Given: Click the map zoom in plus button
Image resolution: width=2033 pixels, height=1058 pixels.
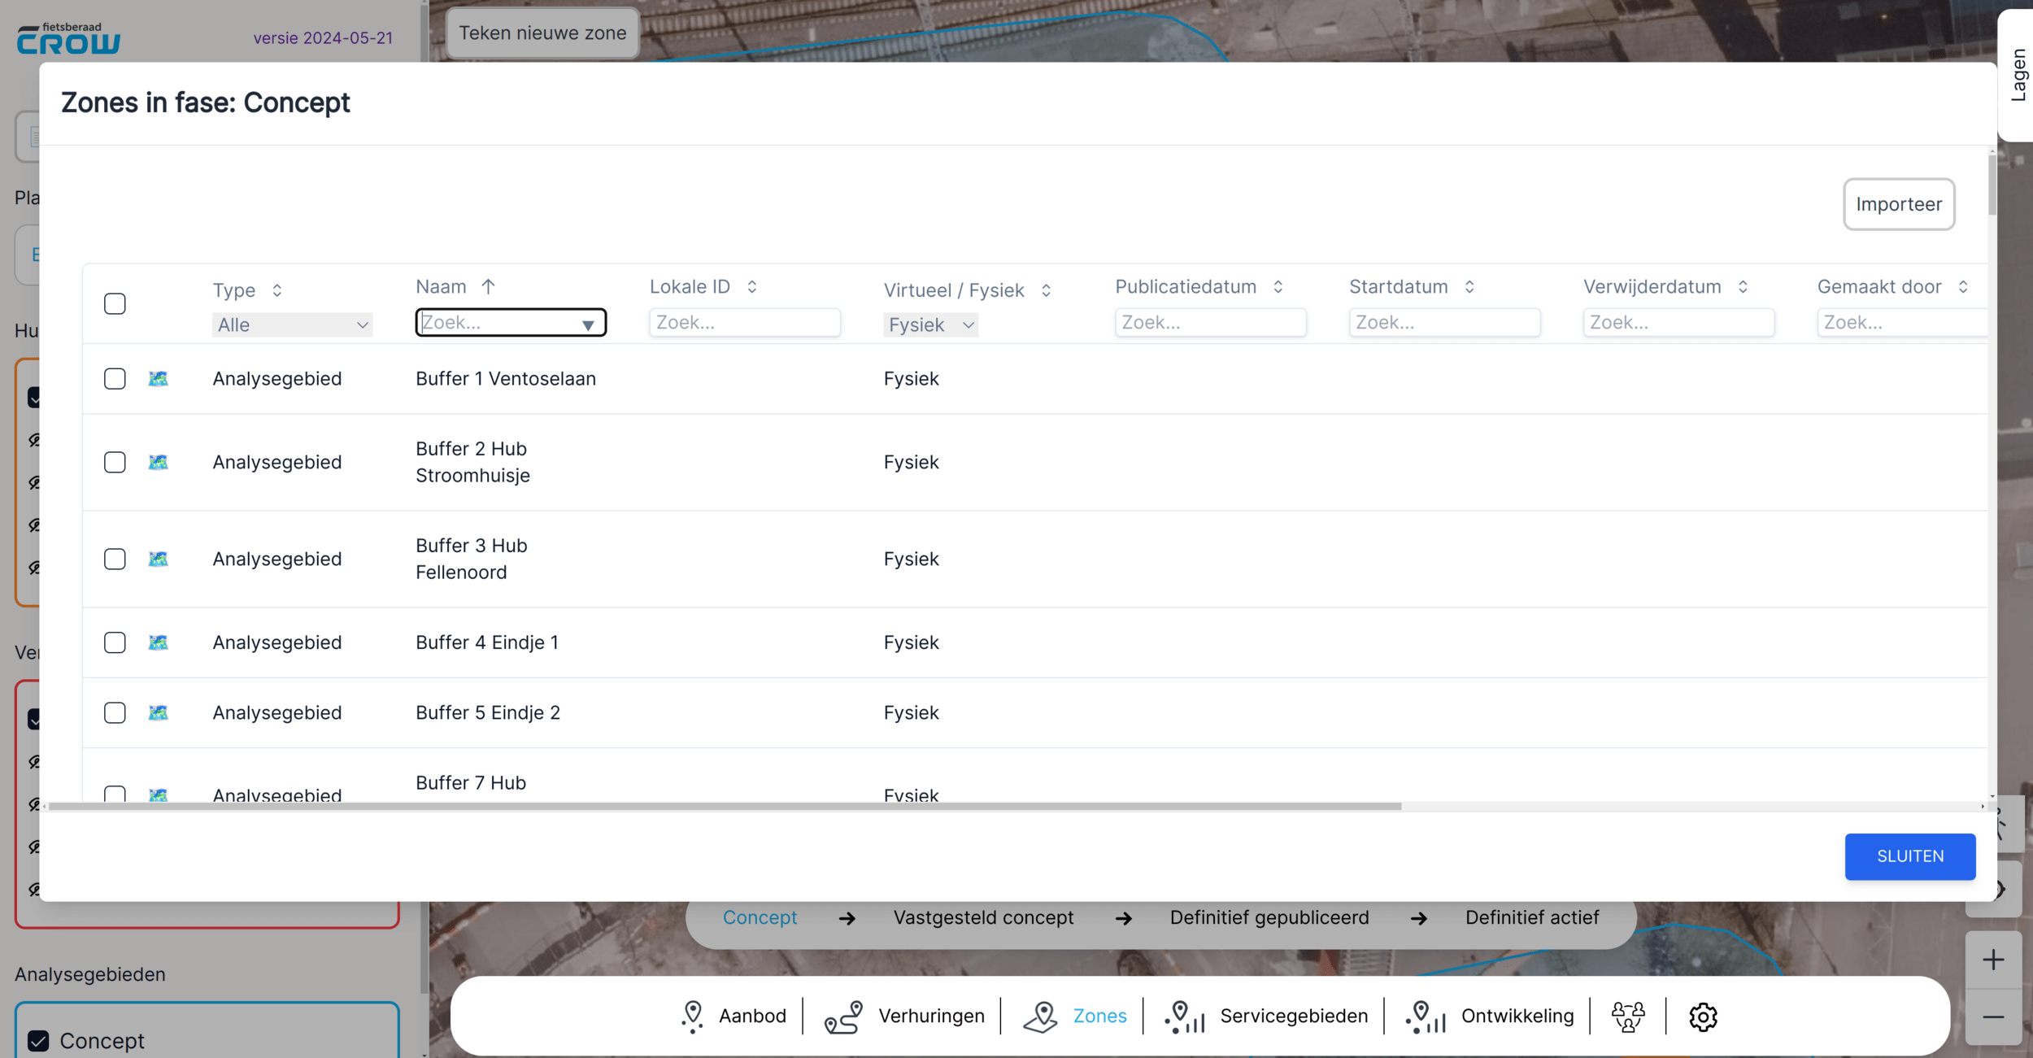Looking at the screenshot, I should click(1992, 960).
